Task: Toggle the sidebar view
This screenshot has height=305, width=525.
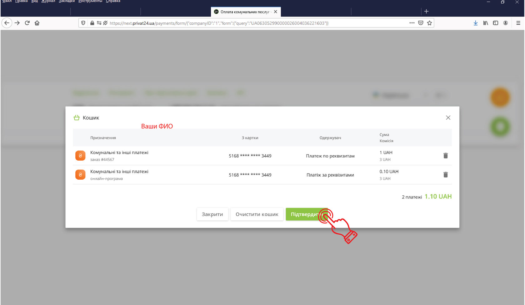Action: [x=495, y=23]
